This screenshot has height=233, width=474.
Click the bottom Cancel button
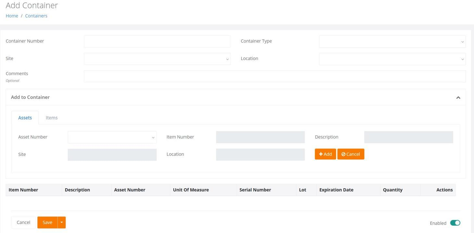click(x=23, y=222)
